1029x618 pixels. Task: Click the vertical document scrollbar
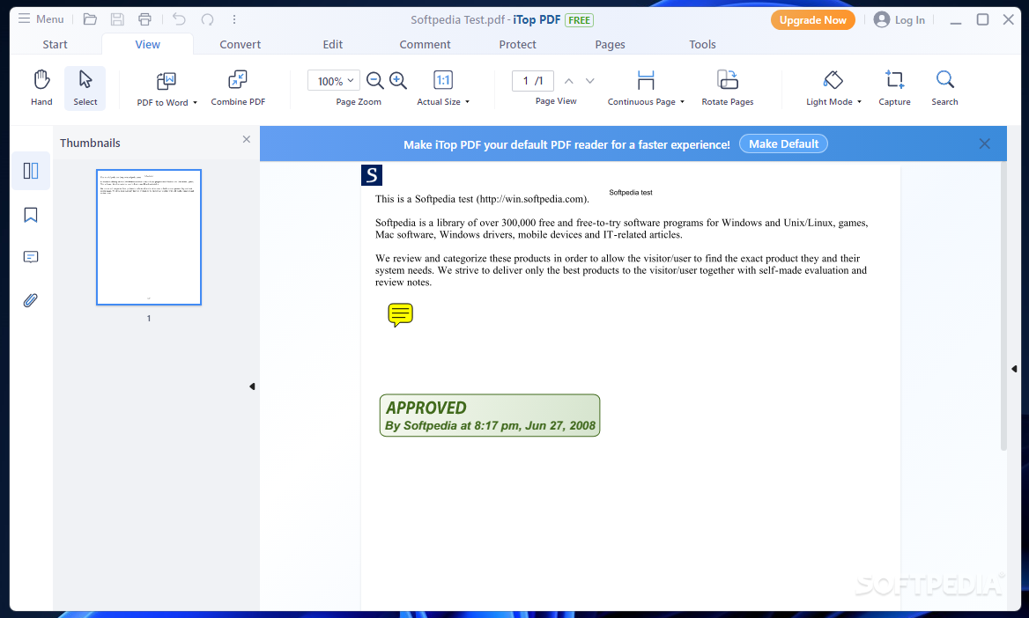1003,306
